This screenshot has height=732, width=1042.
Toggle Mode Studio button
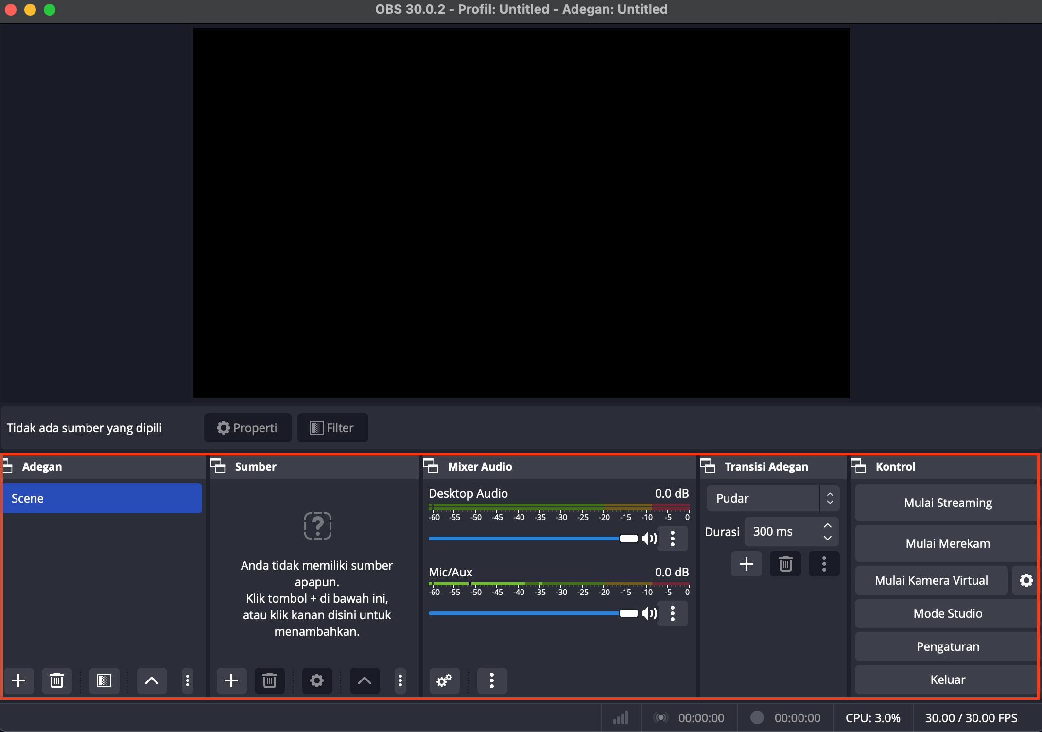pos(947,613)
